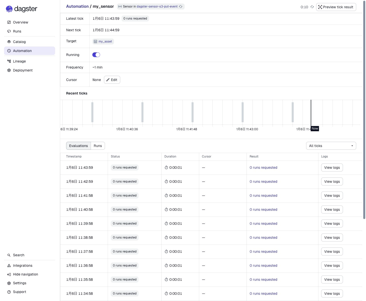Edit the sensor cursor value
This screenshot has height=301, width=366.
[x=112, y=80]
